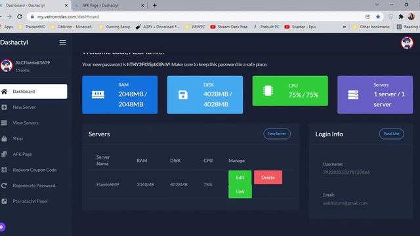Delete the FlamieSMP server

[268, 178]
